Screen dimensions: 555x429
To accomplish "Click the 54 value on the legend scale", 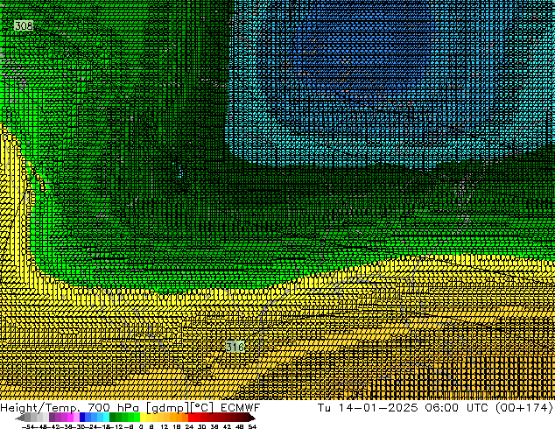I will pyautogui.click(x=252, y=426).
